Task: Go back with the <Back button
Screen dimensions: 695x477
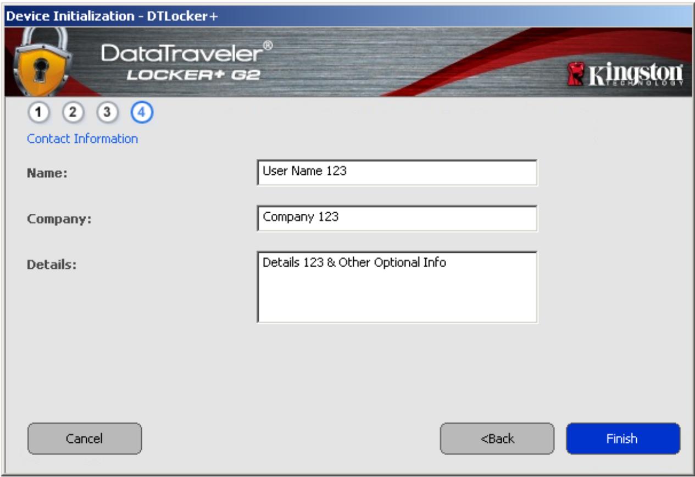Action: pyautogui.click(x=497, y=439)
